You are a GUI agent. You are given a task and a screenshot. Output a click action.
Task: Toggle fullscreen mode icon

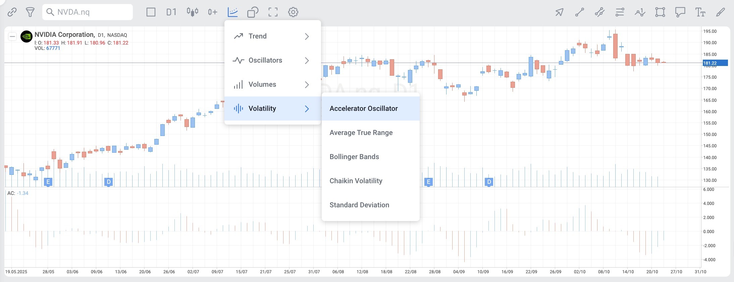273,12
